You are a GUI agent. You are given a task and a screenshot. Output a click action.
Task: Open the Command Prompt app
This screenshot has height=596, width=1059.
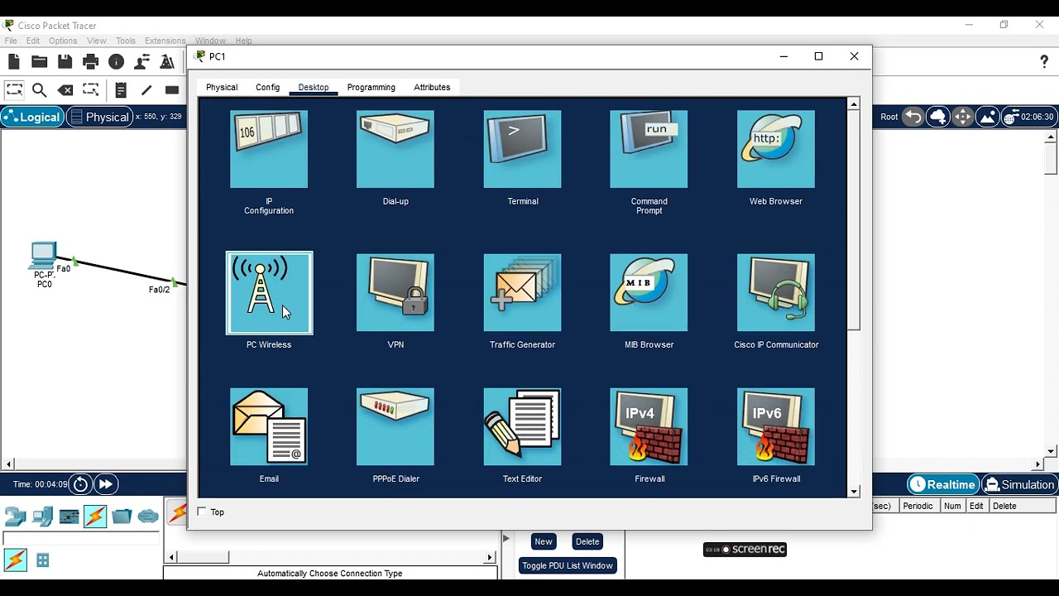pyautogui.click(x=649, y=149)
